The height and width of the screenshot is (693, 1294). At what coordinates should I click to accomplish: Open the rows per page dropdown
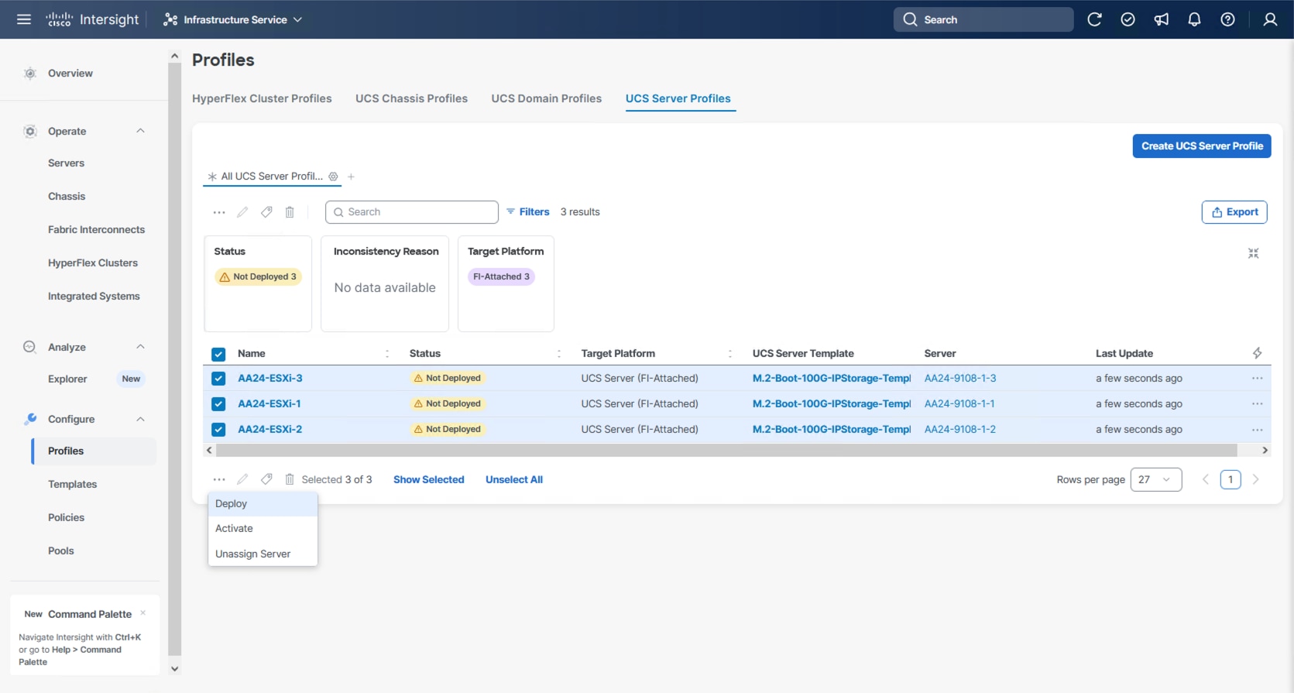pyautogui.click(x=1155, y=479)
